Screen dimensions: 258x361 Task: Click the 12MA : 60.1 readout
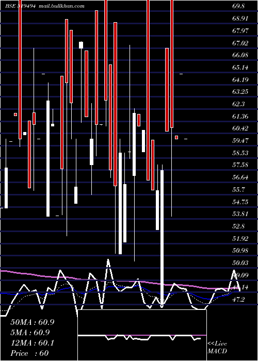pyautogui.click(x=33, y=343)
